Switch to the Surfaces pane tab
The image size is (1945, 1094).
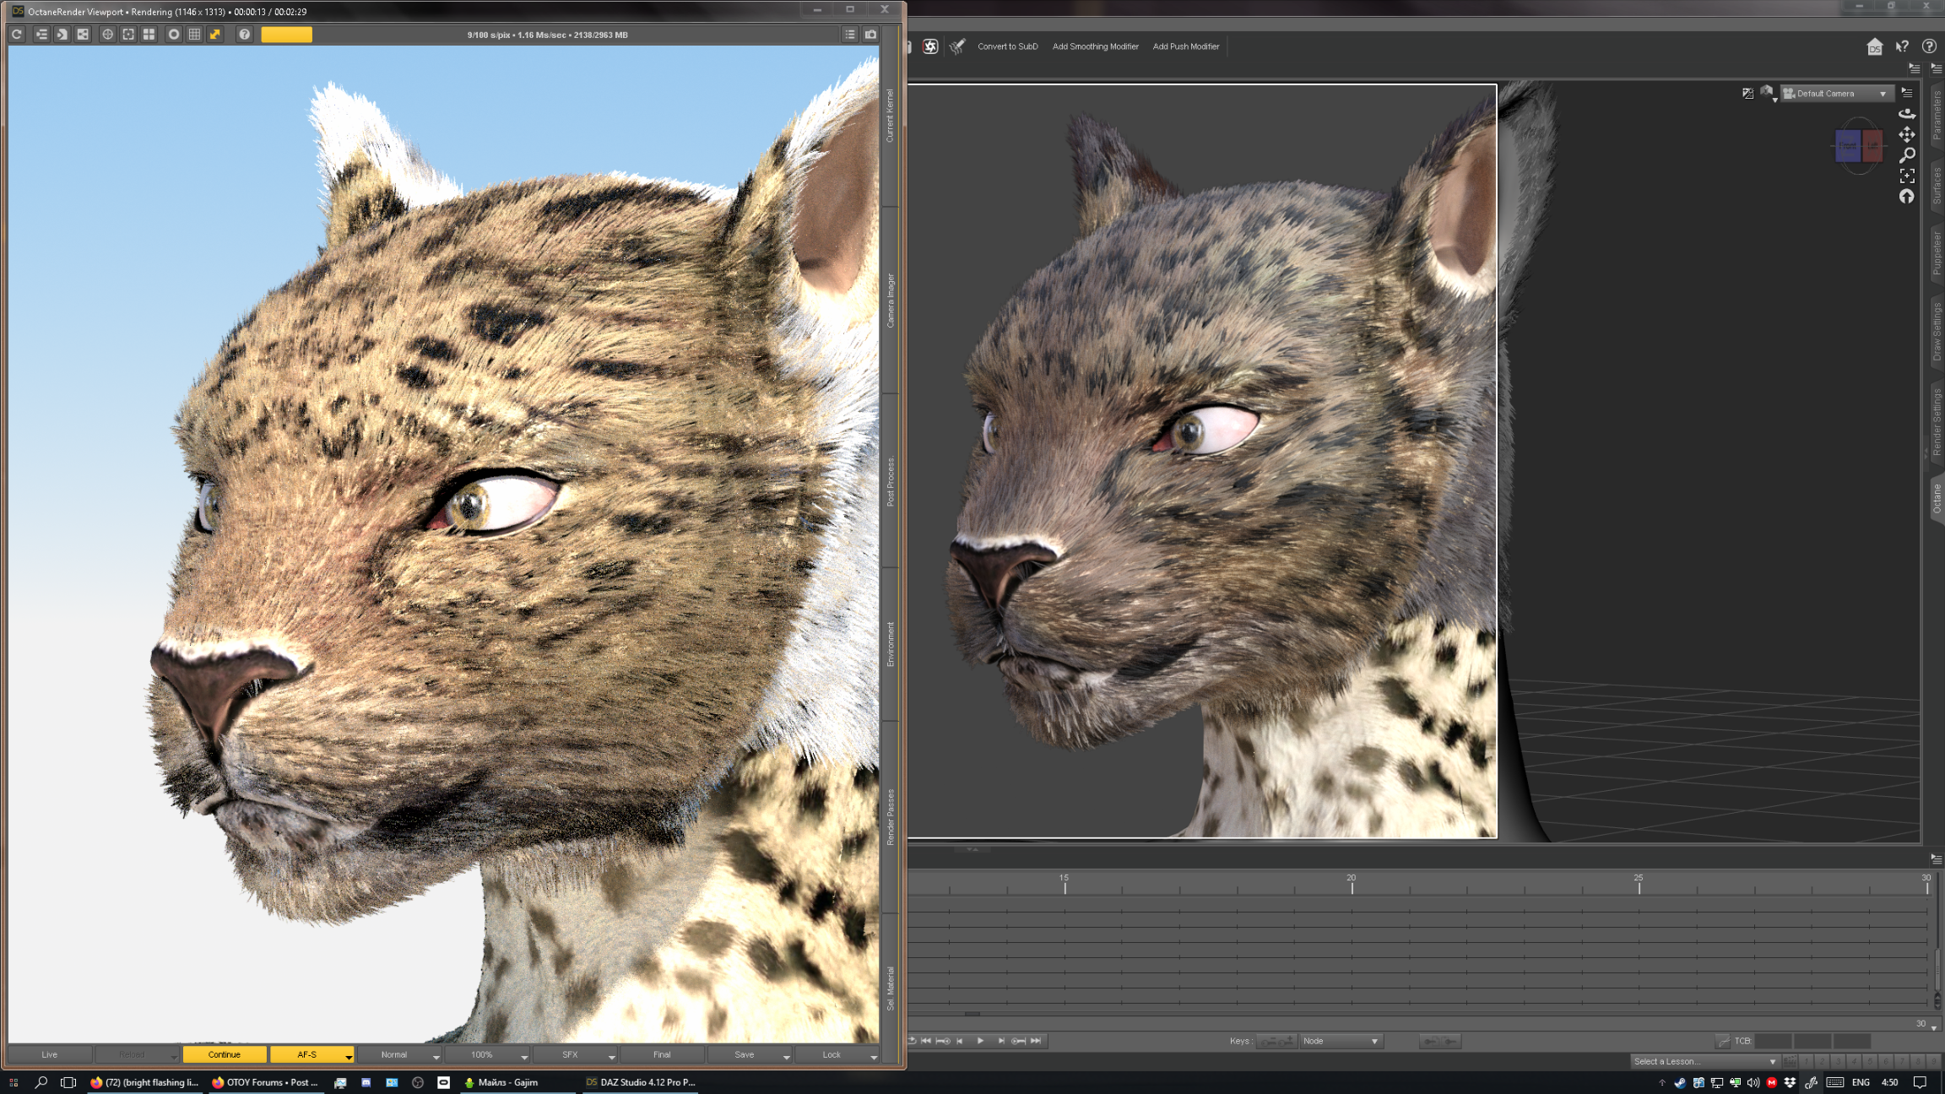point(1937,186)
